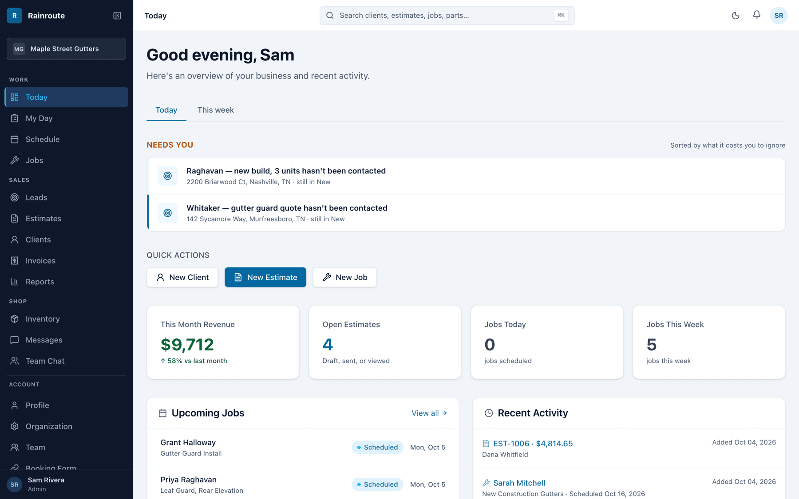Image resolution: width=799 pixels, height=499 pixels.
Task: Open Clients person icon in sidebar
Action: pyautogui.click(x=15, y=240)
